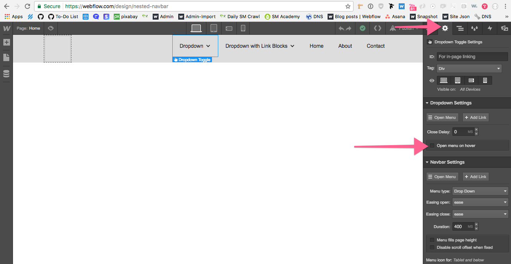Enable Disable scroll offset when fixed

tap(432, 247)
